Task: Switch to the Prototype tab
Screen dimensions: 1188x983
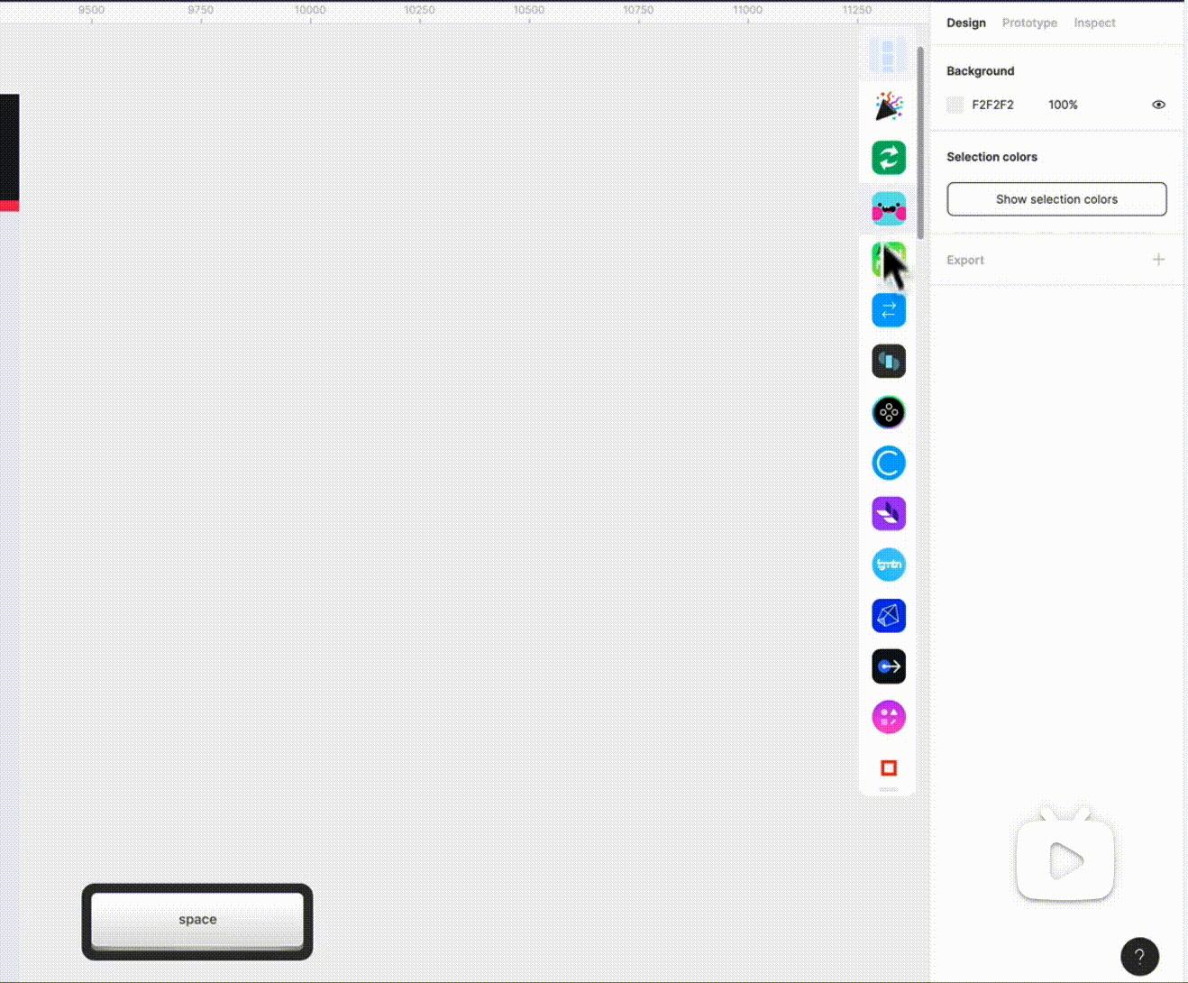Action: (1029, 23)
